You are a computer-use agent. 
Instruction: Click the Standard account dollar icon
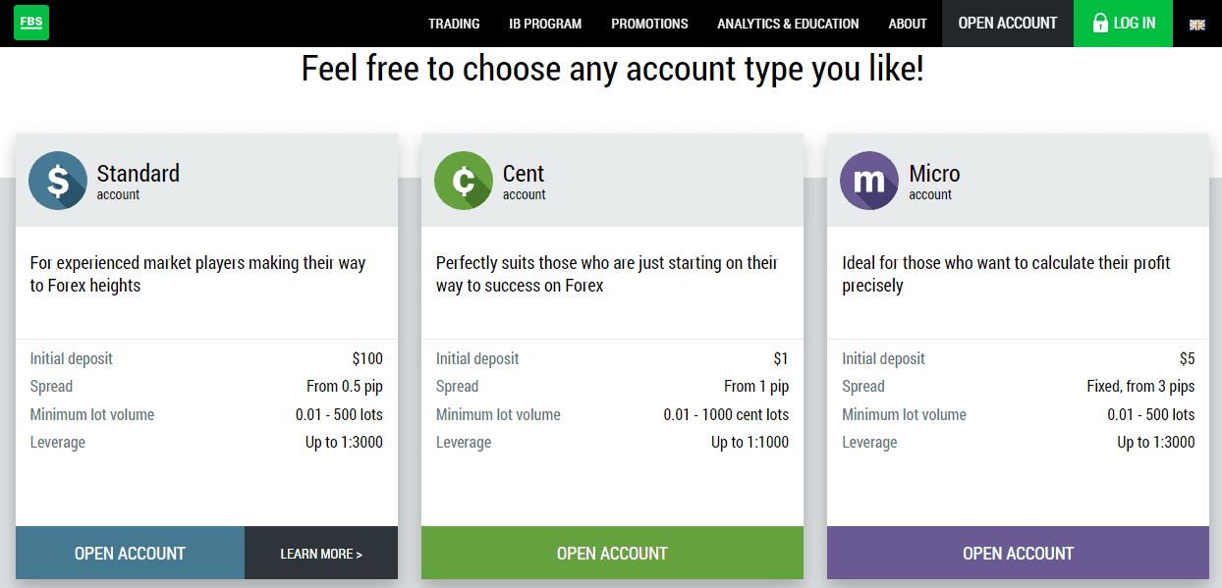(58, 181)
